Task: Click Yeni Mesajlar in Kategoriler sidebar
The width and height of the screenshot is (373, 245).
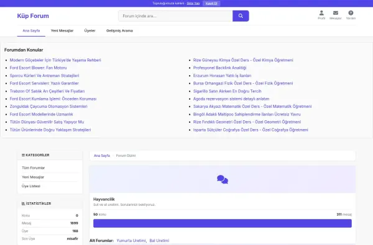Action: click(x=33, y=177)
